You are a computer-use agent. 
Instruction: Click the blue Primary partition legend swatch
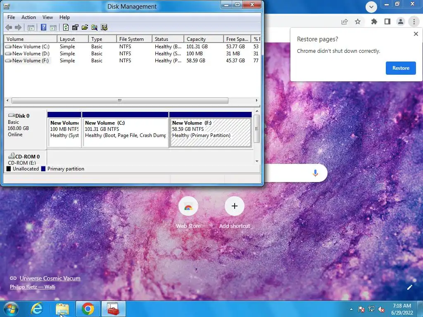click(x=43, y=169)
